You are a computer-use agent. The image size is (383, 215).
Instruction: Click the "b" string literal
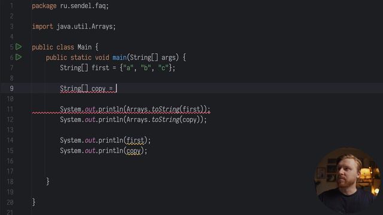[x=146, y=67]
